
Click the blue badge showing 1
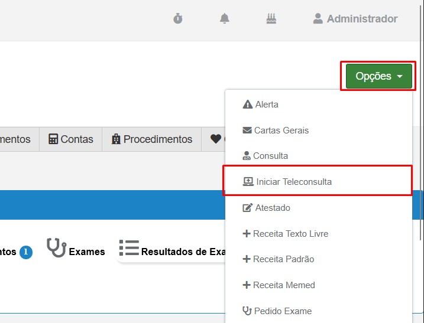coord(25,252)
